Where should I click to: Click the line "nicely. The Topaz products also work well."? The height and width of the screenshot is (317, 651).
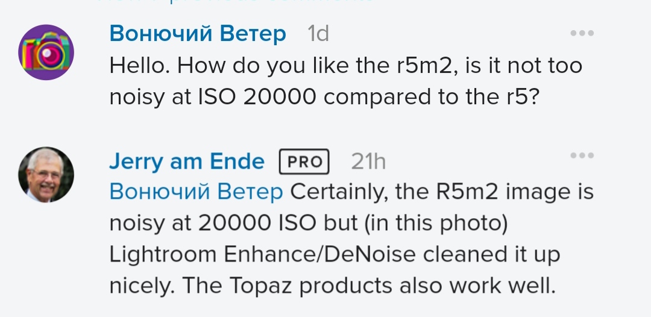[x=332, y=286]
